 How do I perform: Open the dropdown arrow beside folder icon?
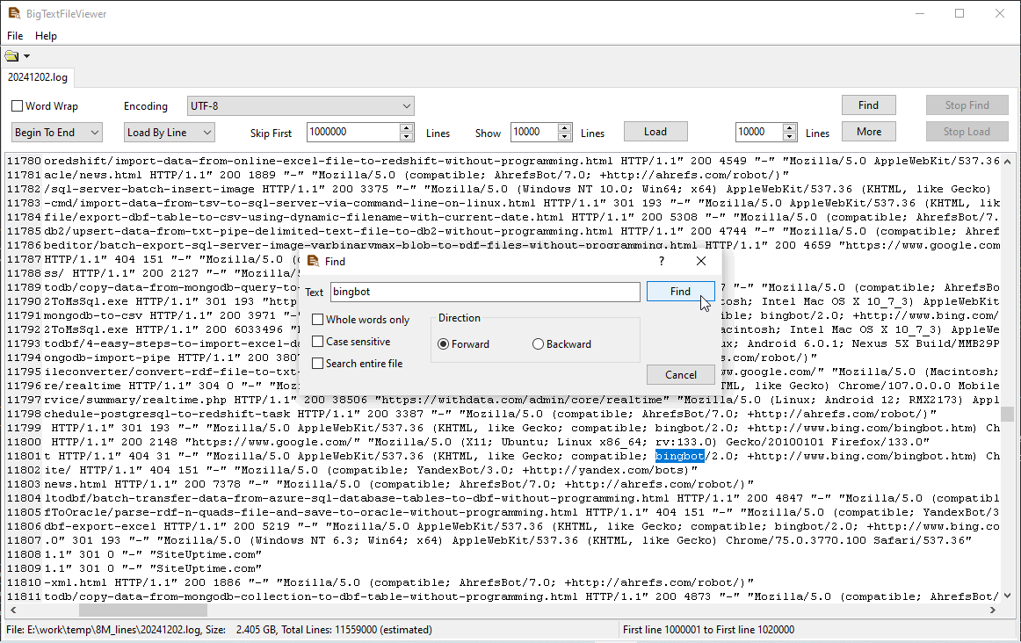[x=26, y=56]
